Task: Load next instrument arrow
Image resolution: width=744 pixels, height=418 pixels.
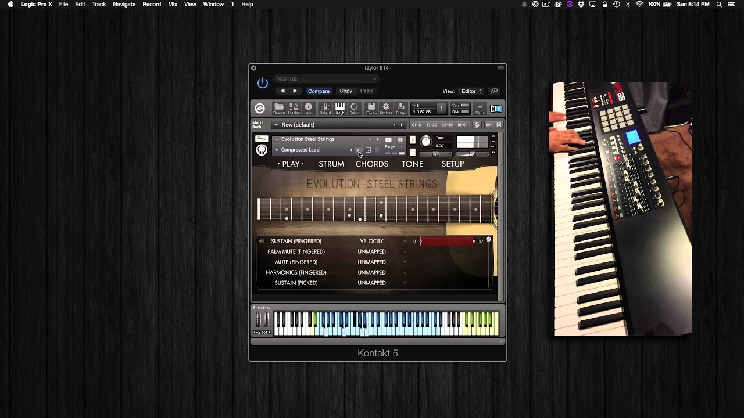Action: pos(377,139)
